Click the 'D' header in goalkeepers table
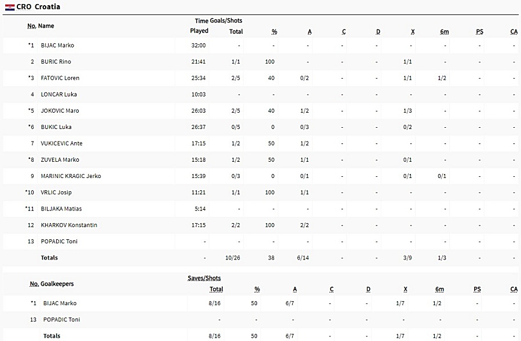521x341 pixels. [x=368, y=289]
